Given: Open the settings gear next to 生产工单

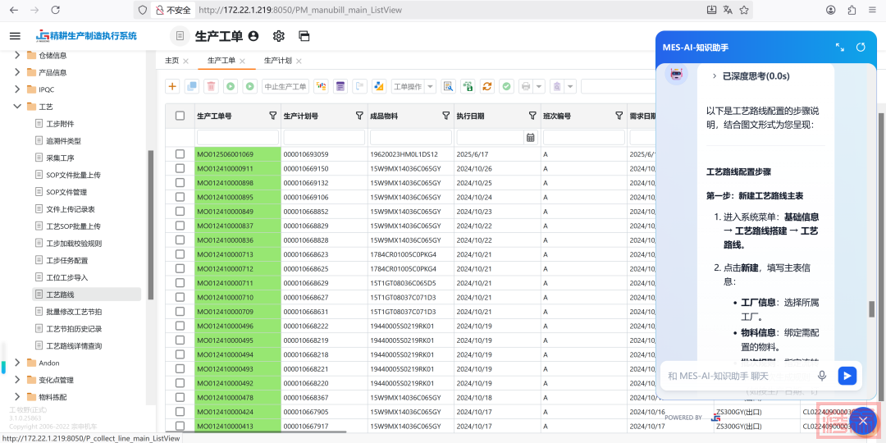Looking at the screenshot, I should tap(278, 36).
